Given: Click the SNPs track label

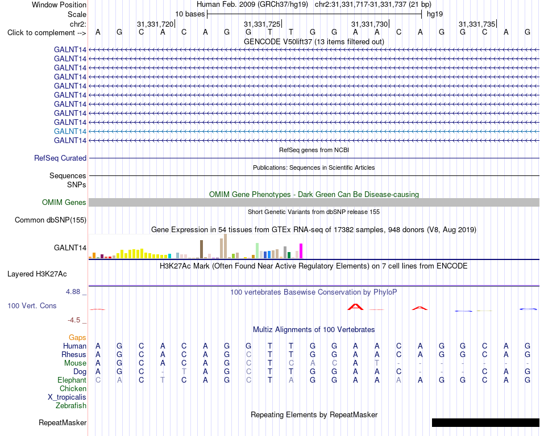Looking at the screenshot, I should [77, 185].
